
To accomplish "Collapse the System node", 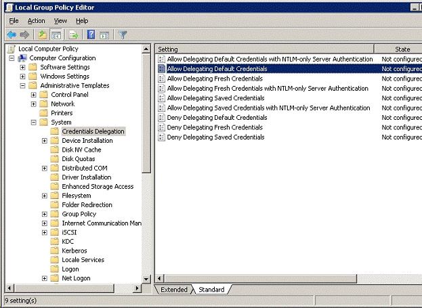I will (34, 123).
